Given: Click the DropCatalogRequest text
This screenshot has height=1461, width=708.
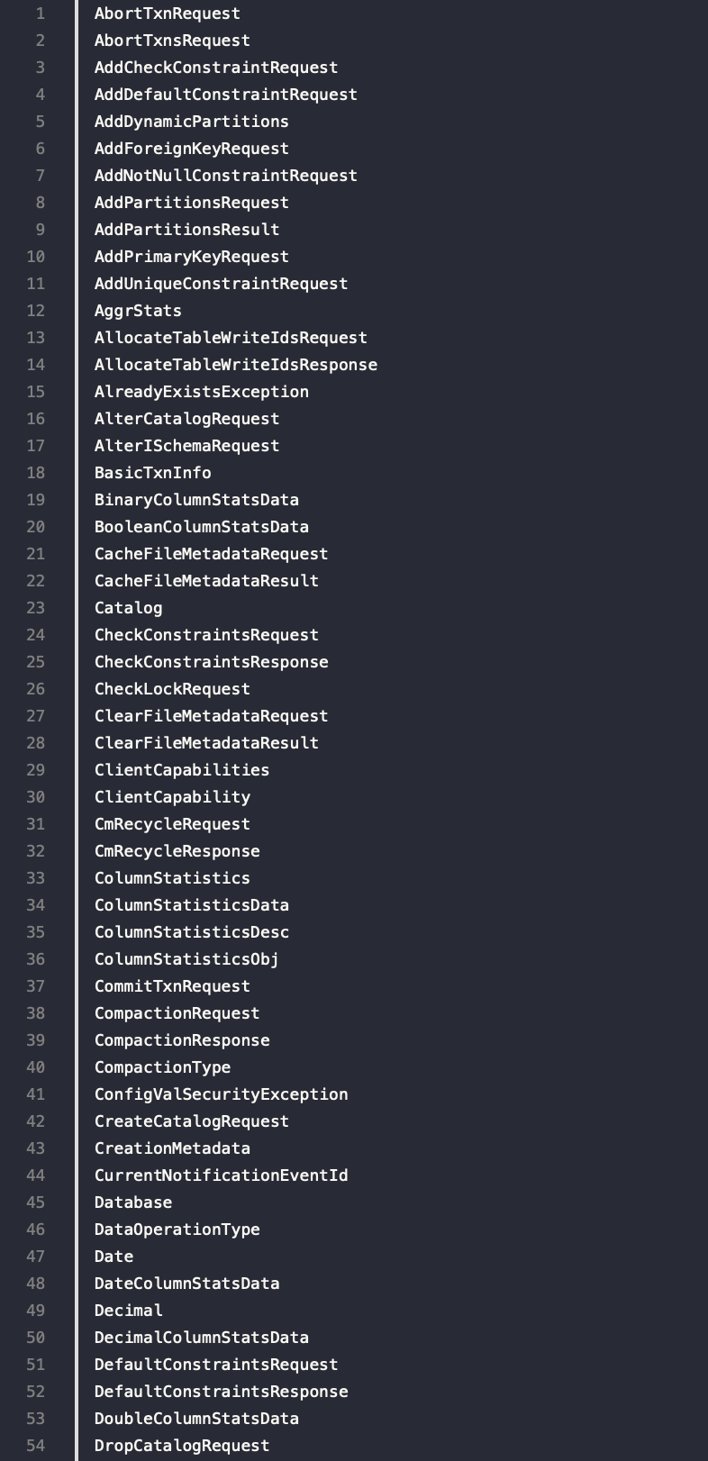Looking at the screenshot, I should point(182,1446).
